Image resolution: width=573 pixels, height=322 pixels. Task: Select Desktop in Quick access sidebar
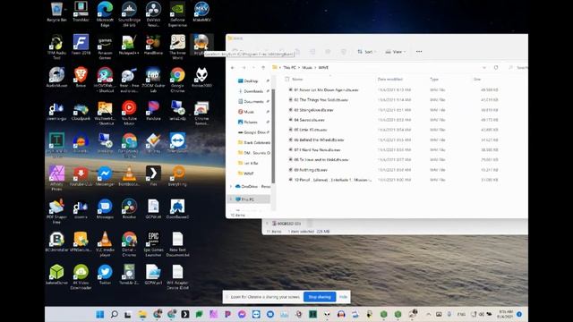pyautogui.click(x=251, y=81)
